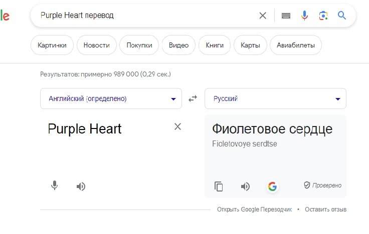369x234 pixels.
Task: Select the Видео filter tab
Action: [178, 45]
